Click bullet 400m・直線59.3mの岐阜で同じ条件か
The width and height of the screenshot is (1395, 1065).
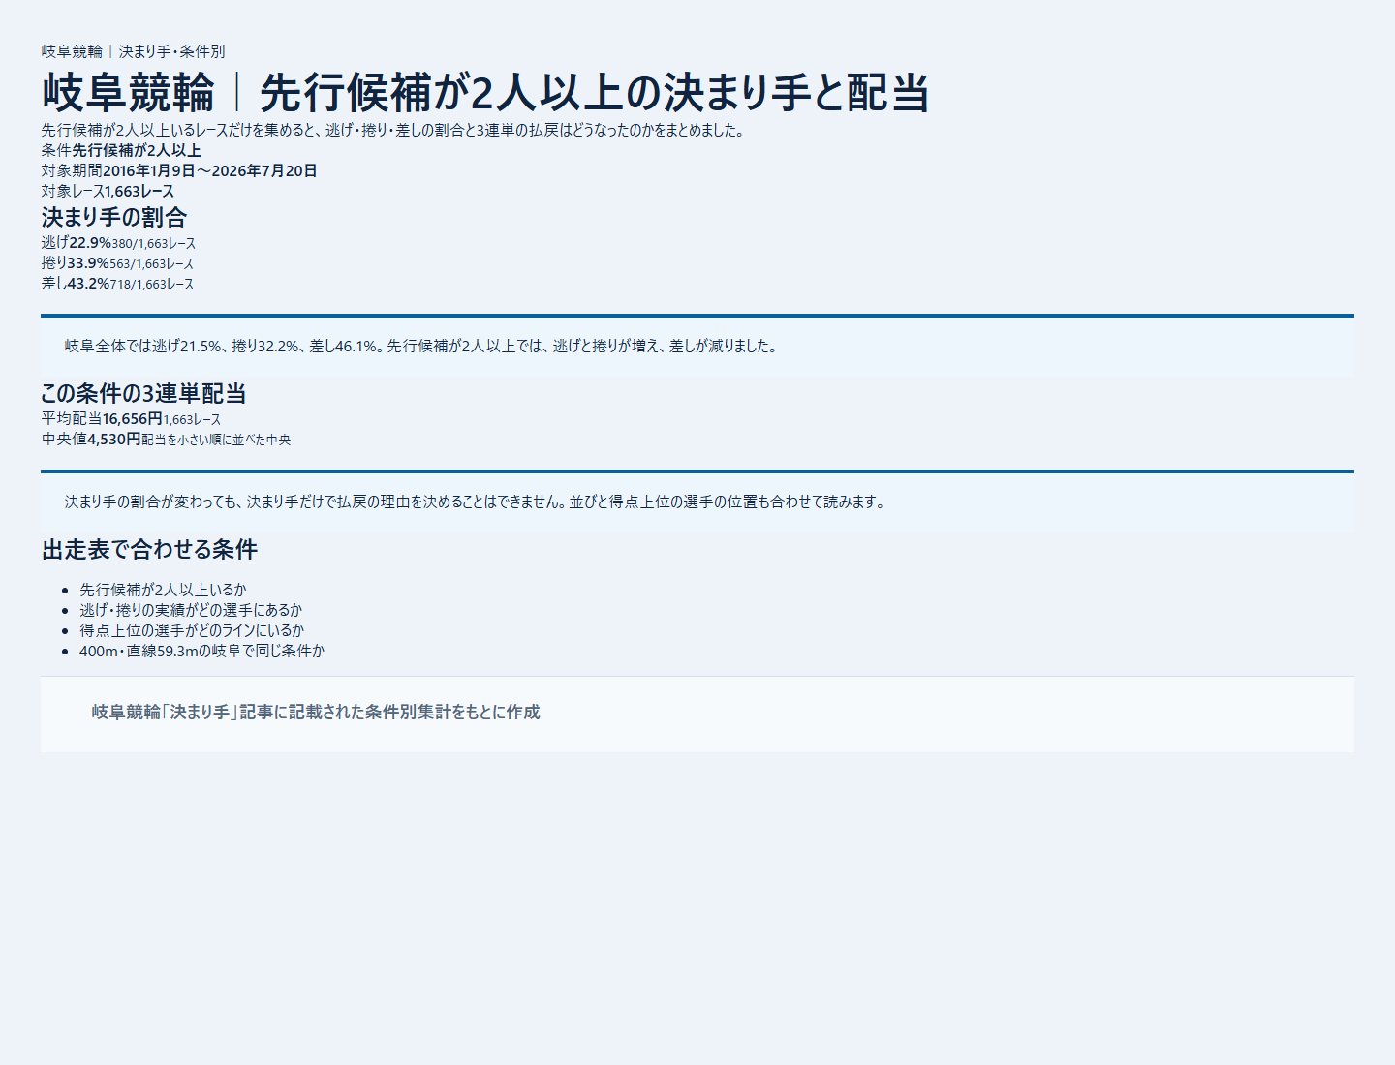coord(201,651)
